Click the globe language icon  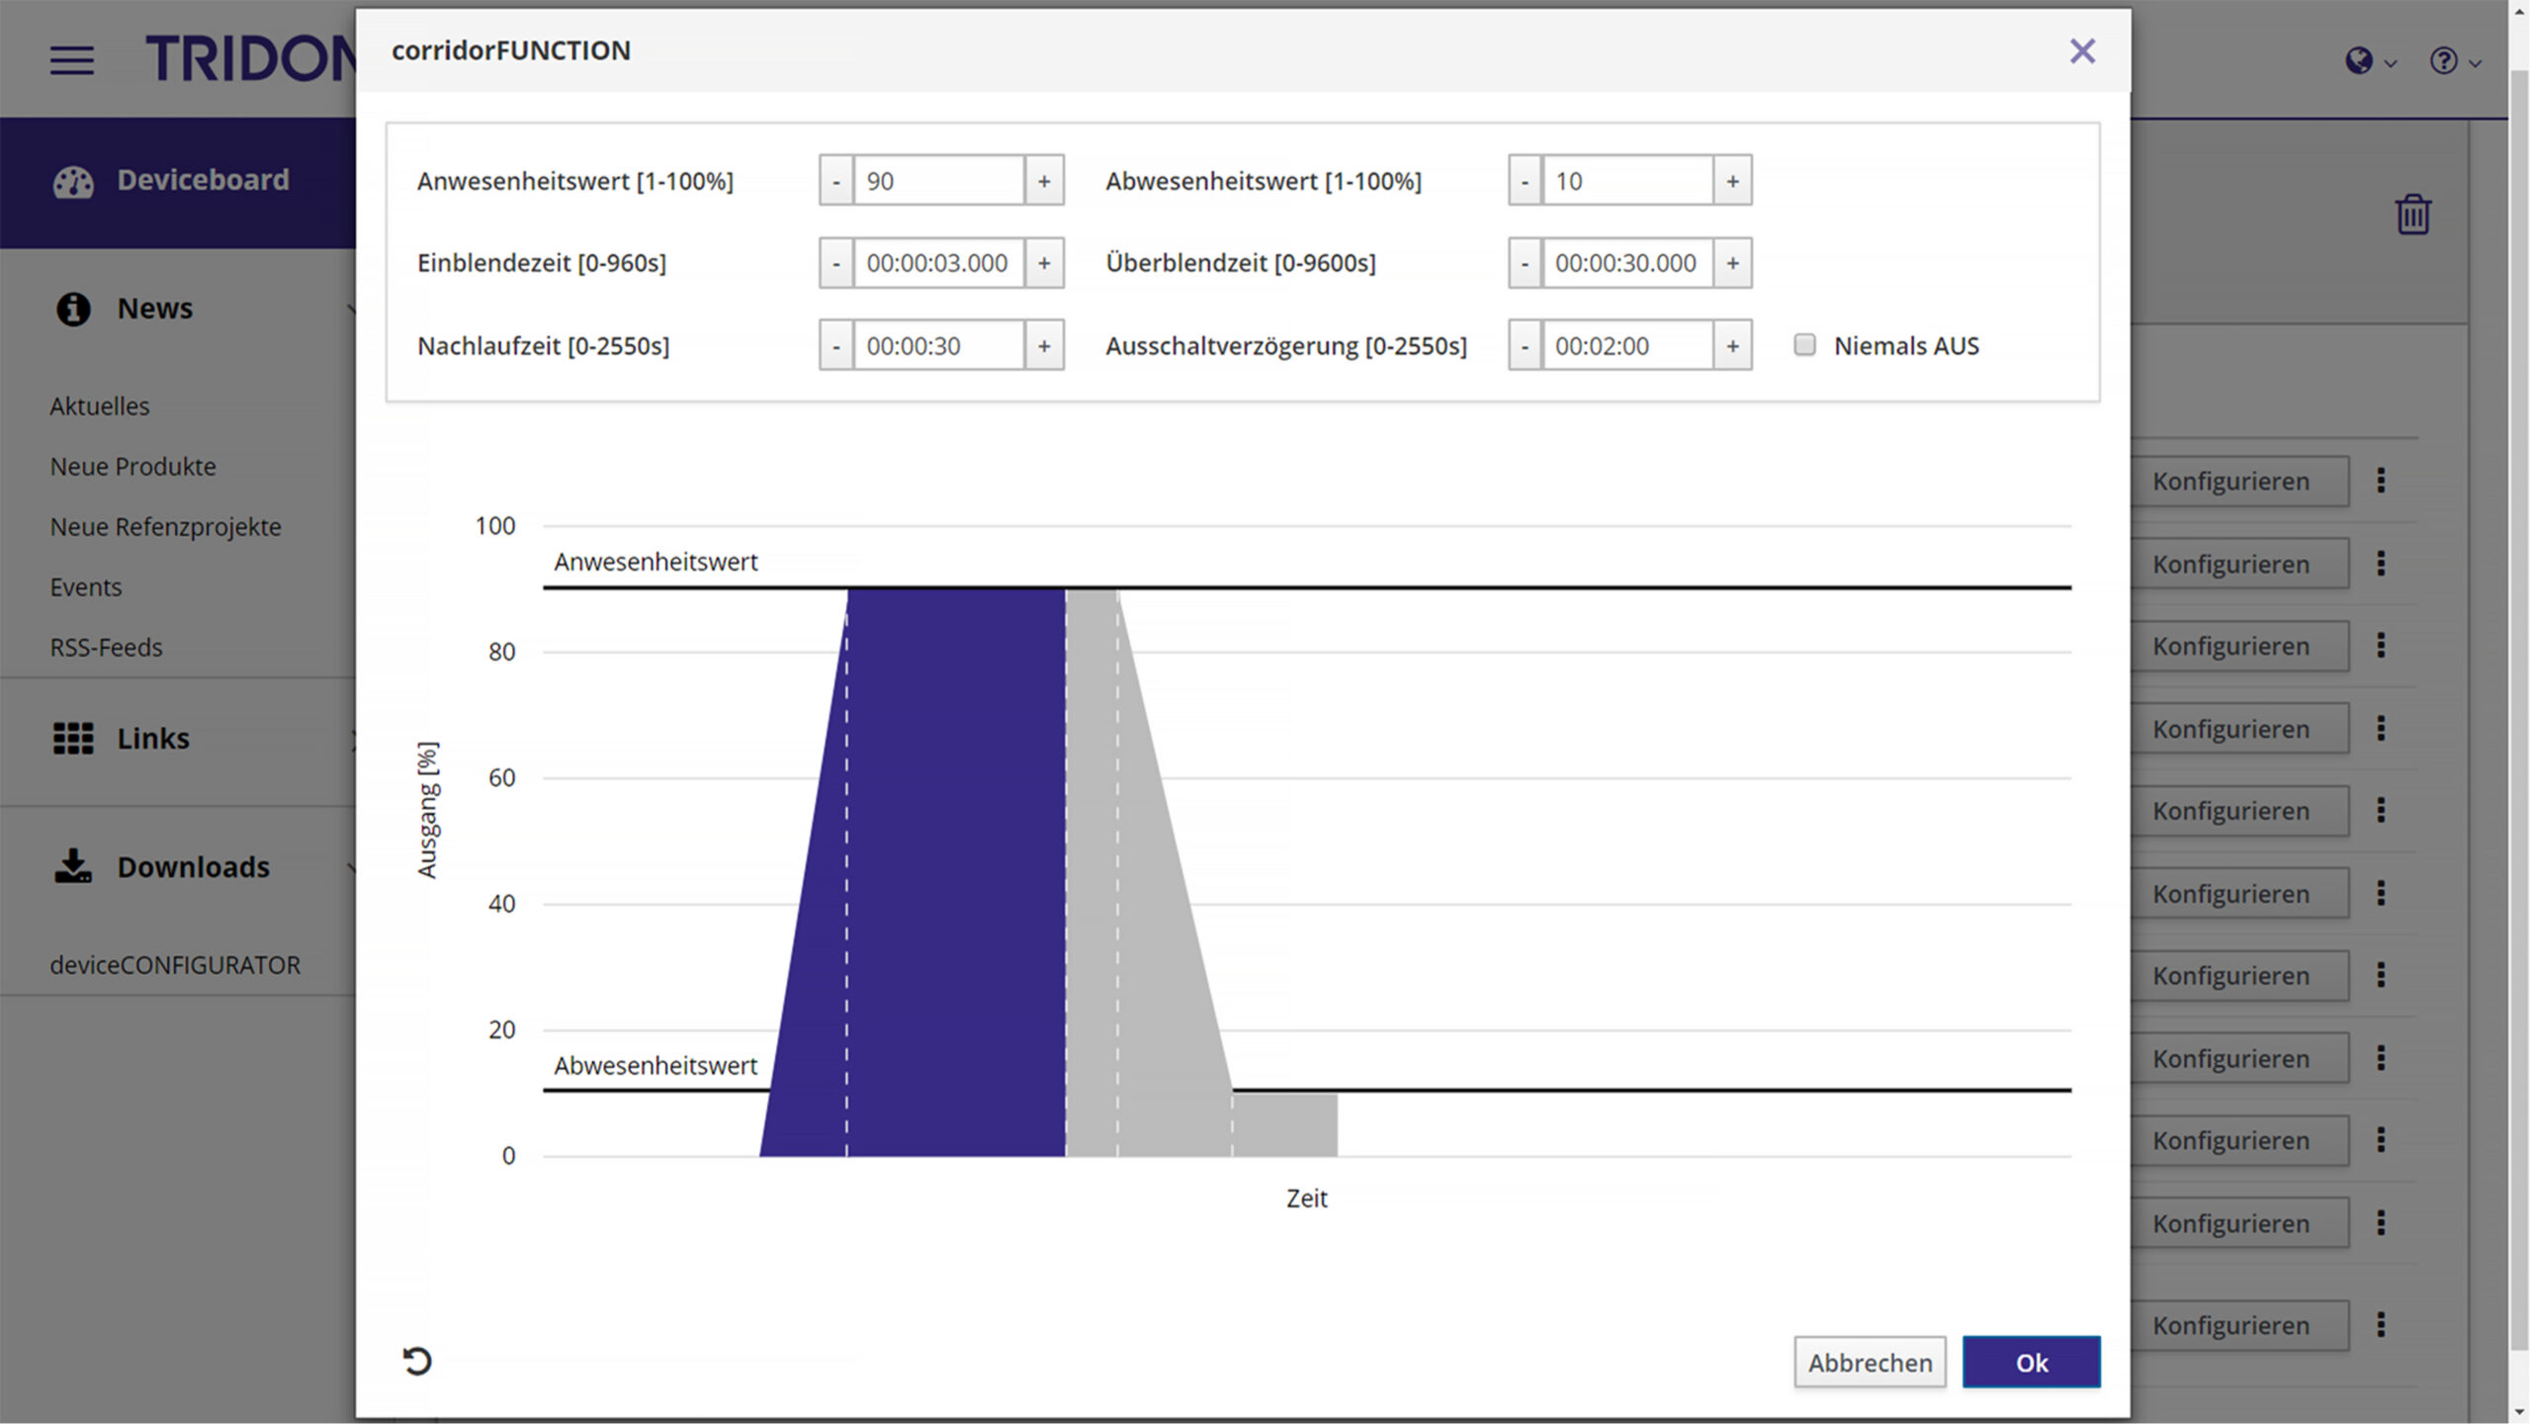point(2358,61)
